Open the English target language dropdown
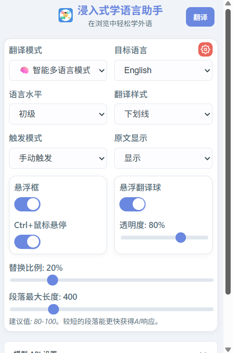 pos(163,70)
